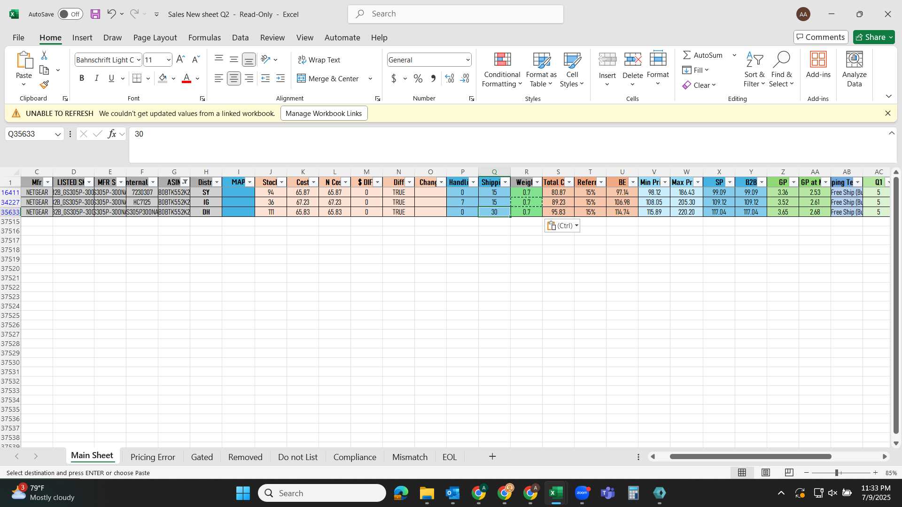Open the General number format dropdown
The height and width of the screenshot is (507, 902).
pos(468,60)
